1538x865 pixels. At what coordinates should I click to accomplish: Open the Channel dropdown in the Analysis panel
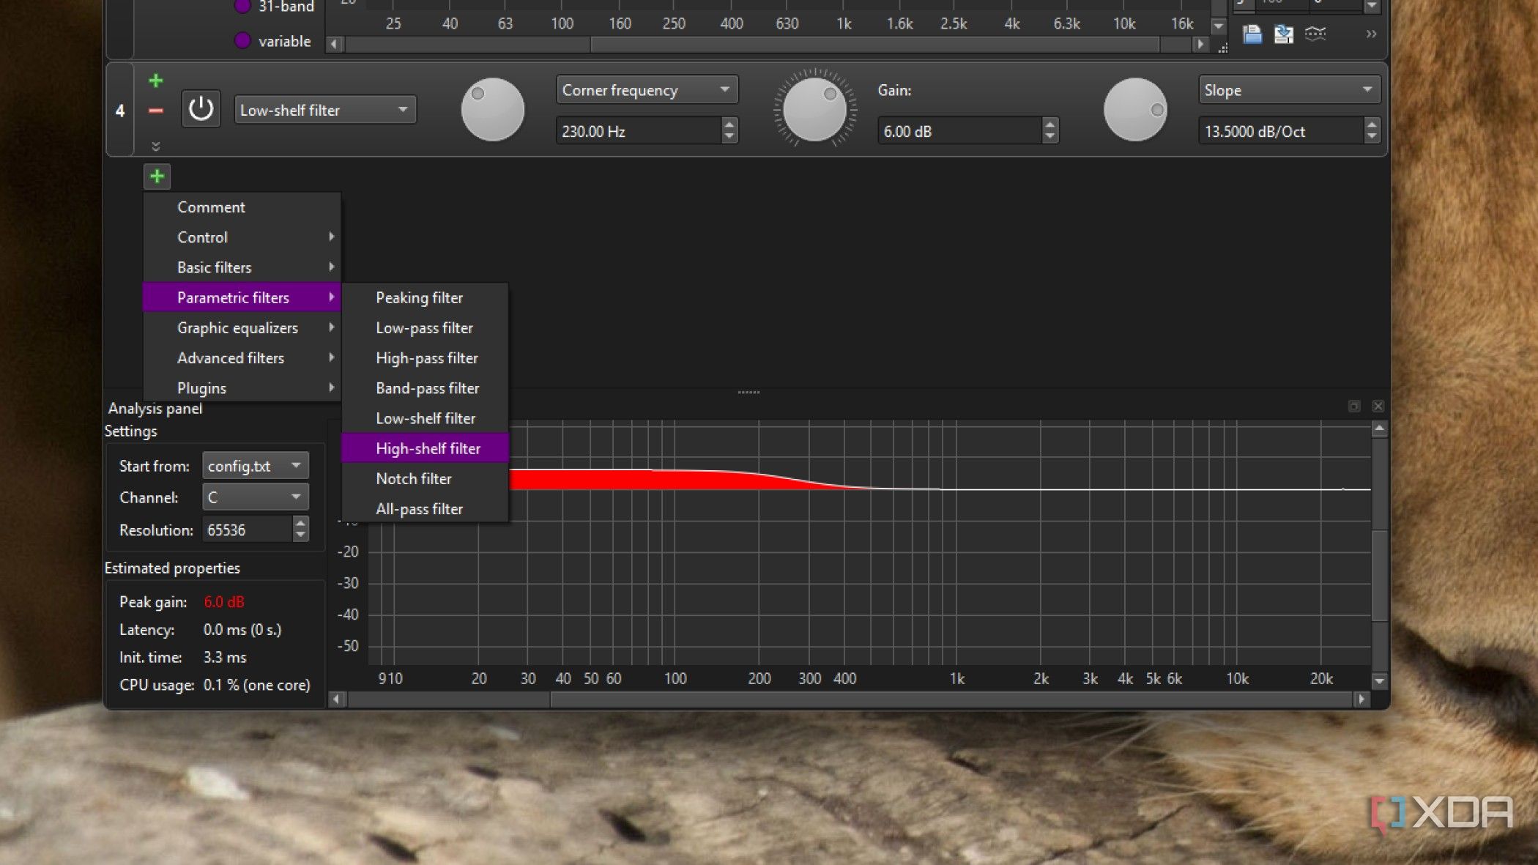coord(254,497)
